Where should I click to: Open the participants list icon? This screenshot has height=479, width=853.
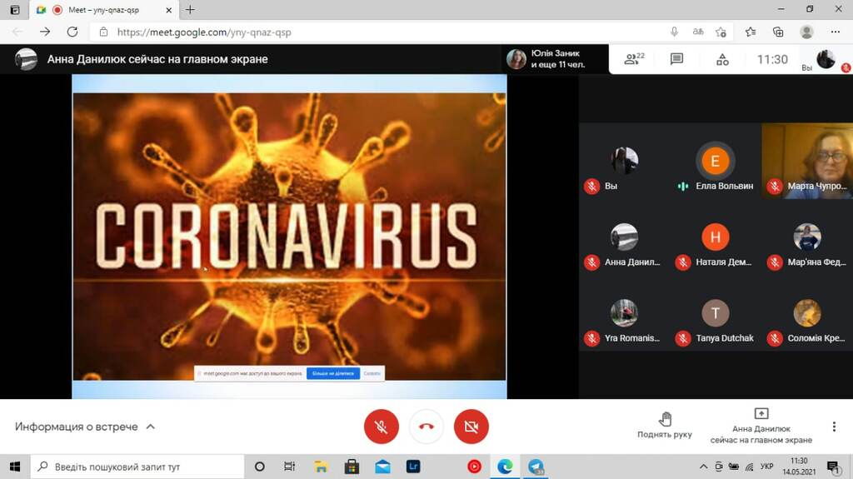pyautogui.click(x=634, y=59)
